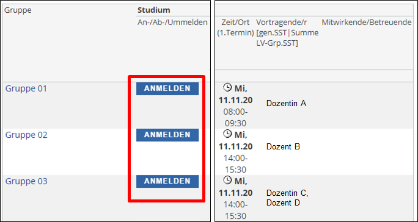Register for Gruppe 01 via ANMELDEN

(167, 88)
